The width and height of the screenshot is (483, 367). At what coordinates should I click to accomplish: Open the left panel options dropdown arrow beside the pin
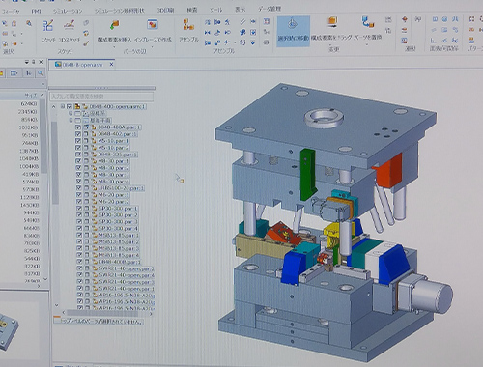27,62
